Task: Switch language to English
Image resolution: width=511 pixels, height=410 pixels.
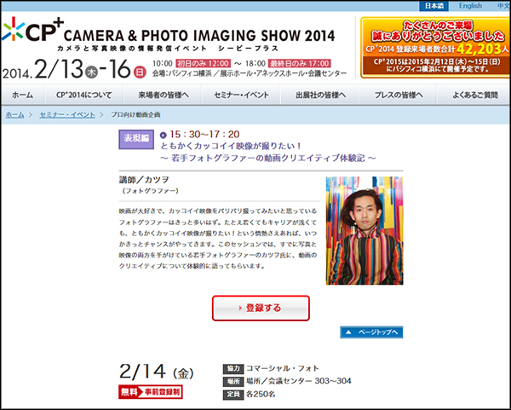Action: pos(469,6)
